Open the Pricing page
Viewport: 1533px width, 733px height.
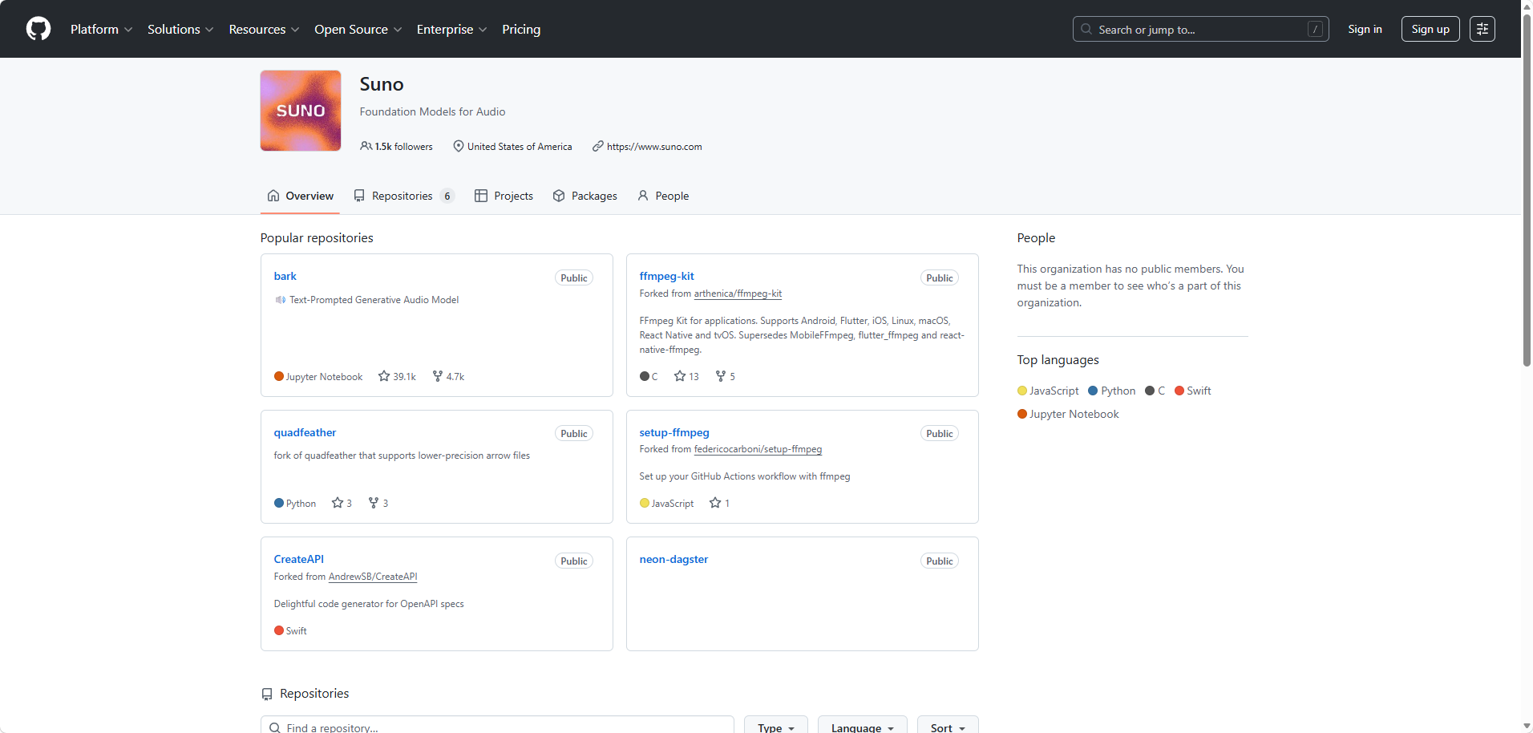click(521, 29)
